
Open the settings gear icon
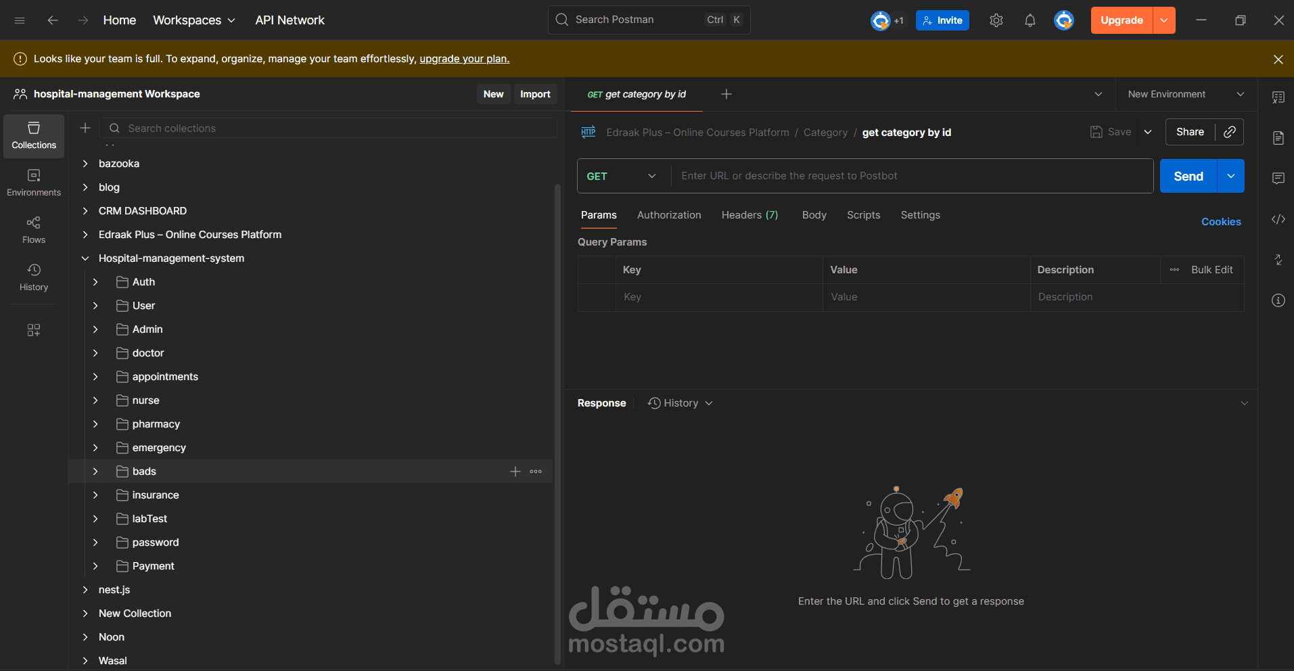tap(996, 20)
